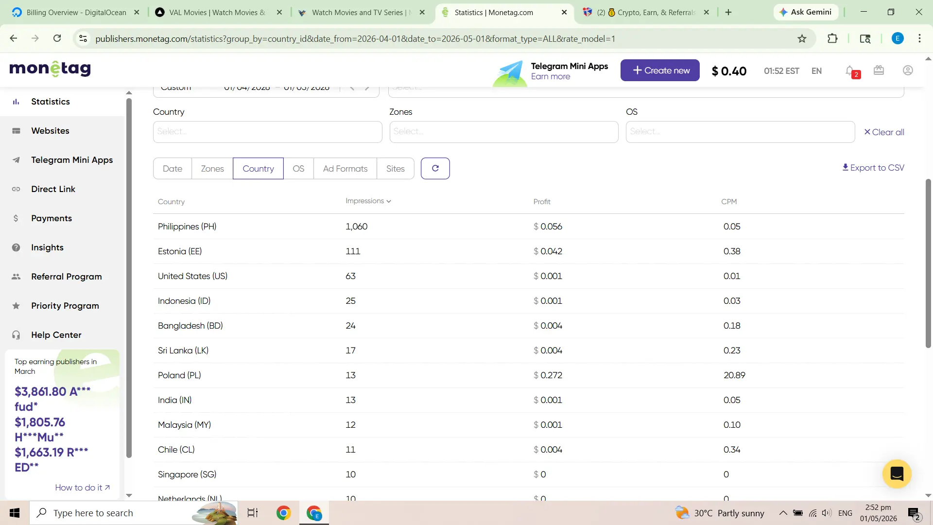Select the Country grouping tab
This screenshot has height=525, width=933.
click(x=258, y=168)
